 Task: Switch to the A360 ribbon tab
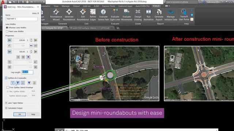[x=97, y=6]
